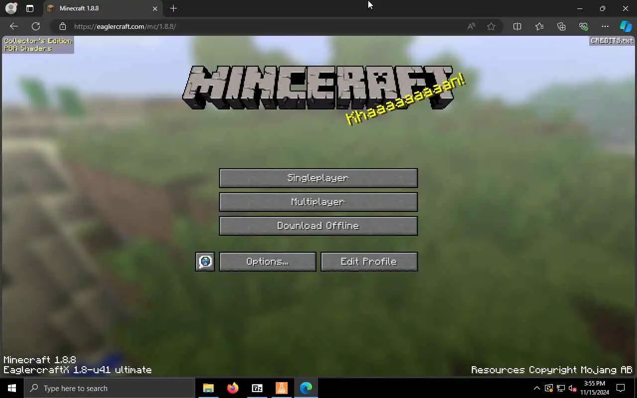Click the Collector's Edition PBR Shaders label
The height and width of the screenshot is (398, 637).
pyautogui.click(x=38, y=45)
